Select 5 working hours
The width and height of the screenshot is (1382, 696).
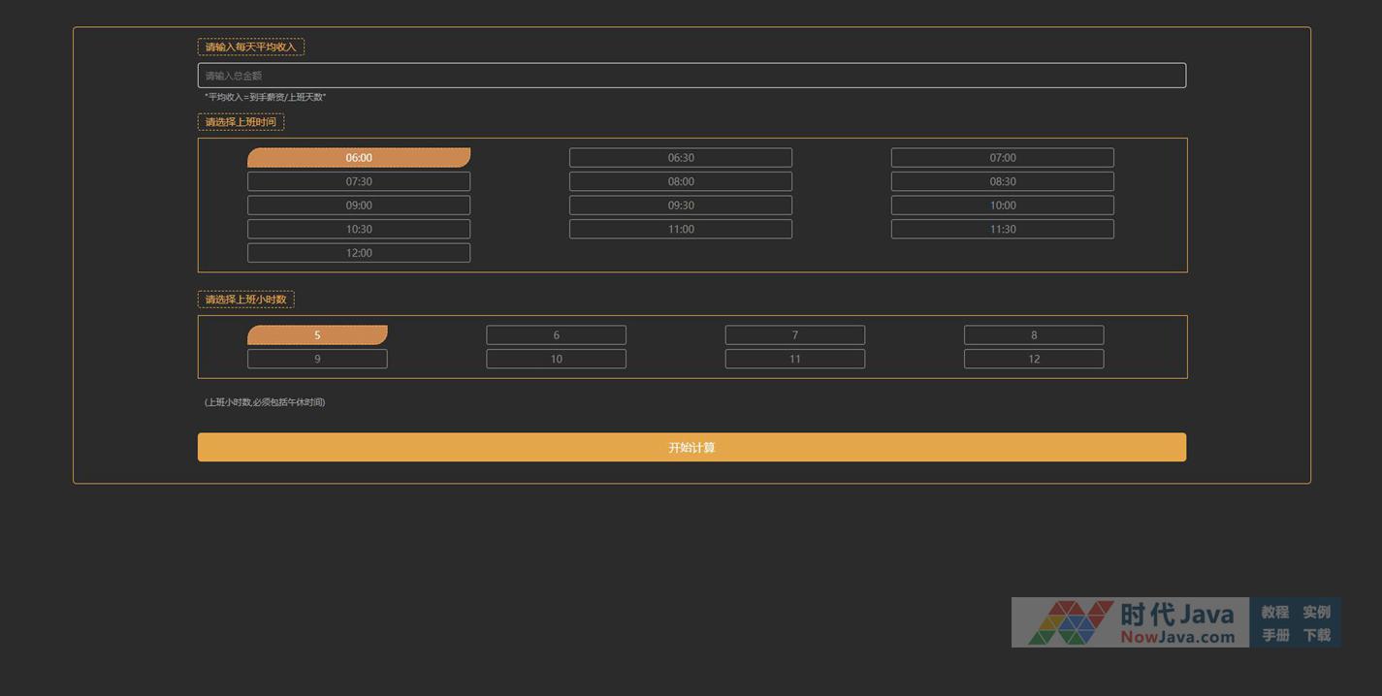(x=317, y=335)
